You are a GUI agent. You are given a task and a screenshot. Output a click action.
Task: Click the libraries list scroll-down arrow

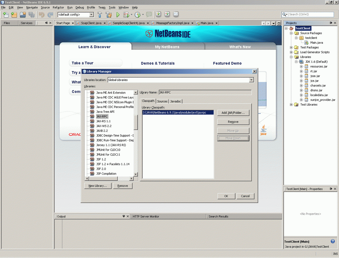coord(136,174)
